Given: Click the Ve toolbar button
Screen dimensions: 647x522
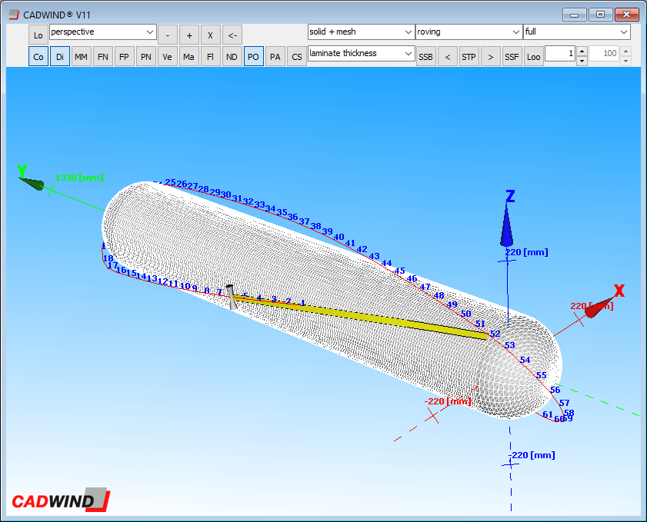Looking at the screenshot, I should [x=168, y=57].
